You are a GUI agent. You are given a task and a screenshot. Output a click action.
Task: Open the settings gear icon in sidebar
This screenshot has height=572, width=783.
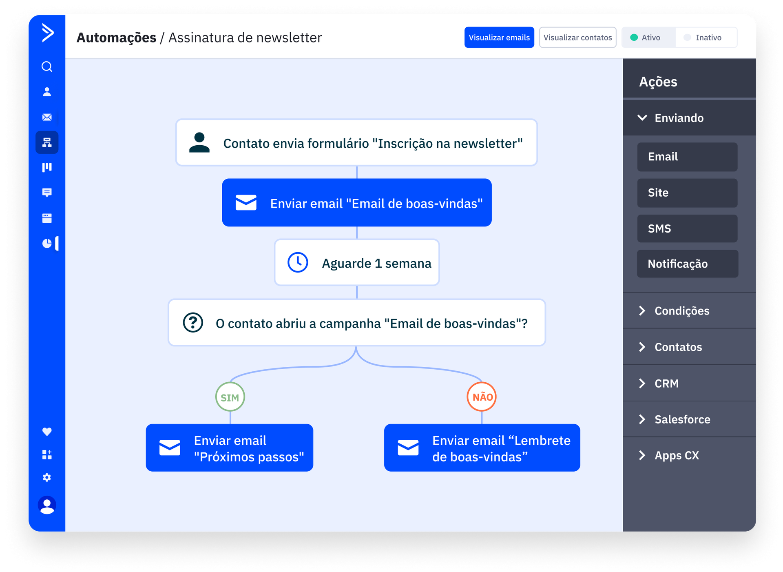click(47, 477)
